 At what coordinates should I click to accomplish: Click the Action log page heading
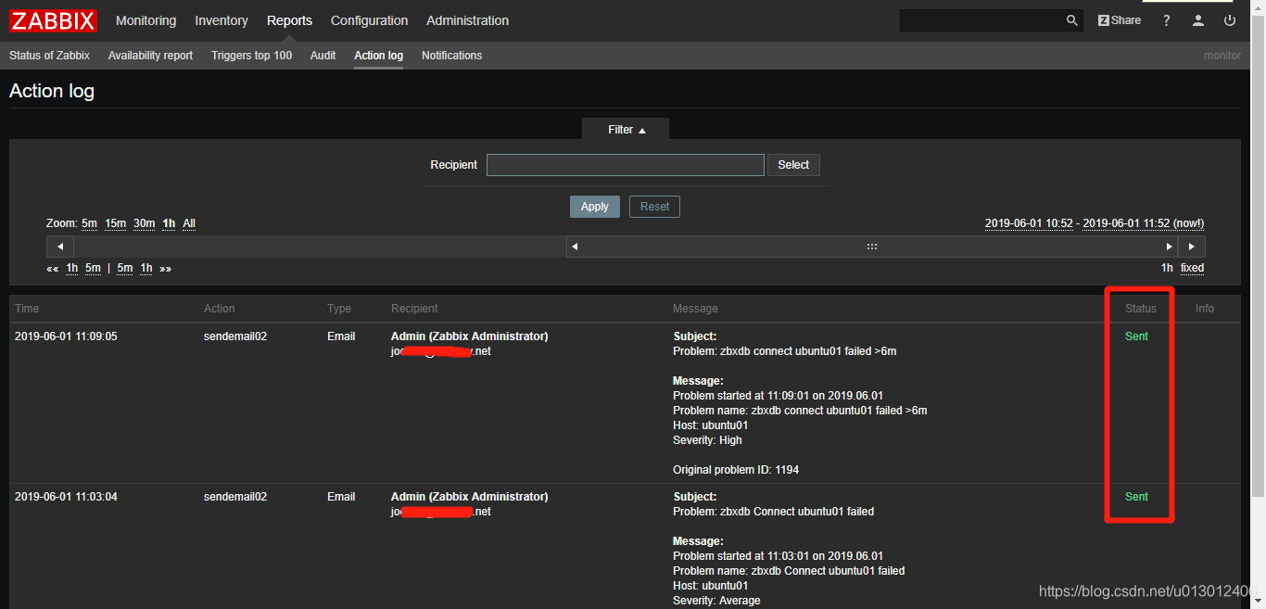(x=52, y=91)
